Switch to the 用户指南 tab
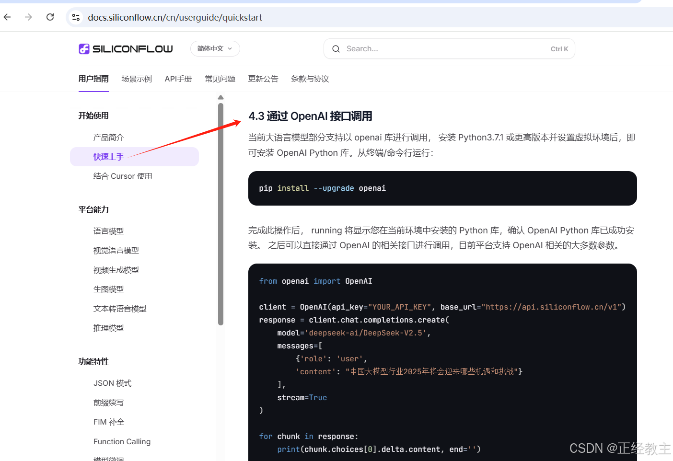 (x=93, y=79)
